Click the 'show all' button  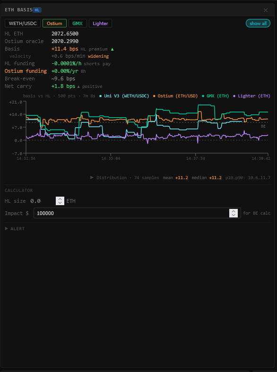pos(258,23)
